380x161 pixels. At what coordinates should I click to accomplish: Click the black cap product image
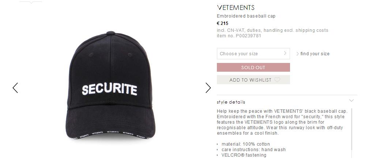pos(110,85)
